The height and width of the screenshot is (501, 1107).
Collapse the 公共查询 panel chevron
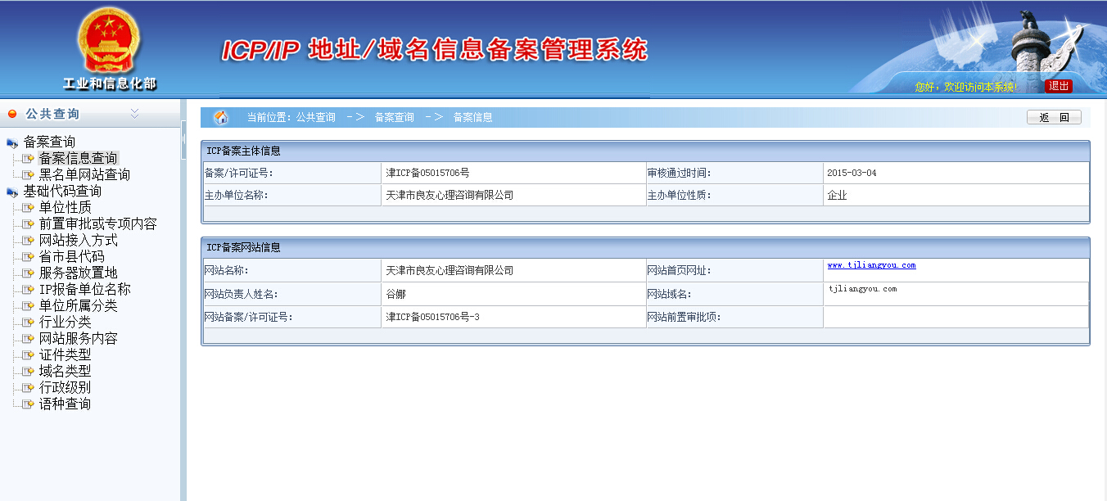tap(135, 114)
